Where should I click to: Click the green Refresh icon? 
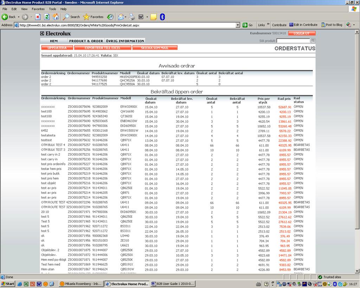(47, 17)
